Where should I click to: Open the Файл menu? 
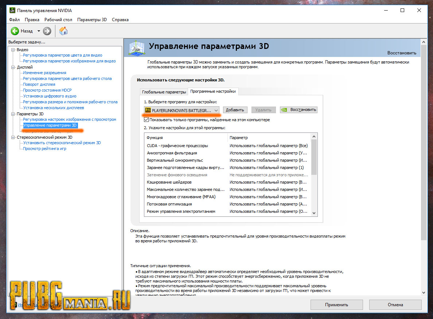14,20
